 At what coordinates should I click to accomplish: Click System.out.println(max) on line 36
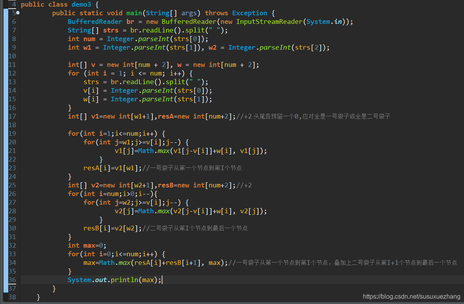(114, 280)
